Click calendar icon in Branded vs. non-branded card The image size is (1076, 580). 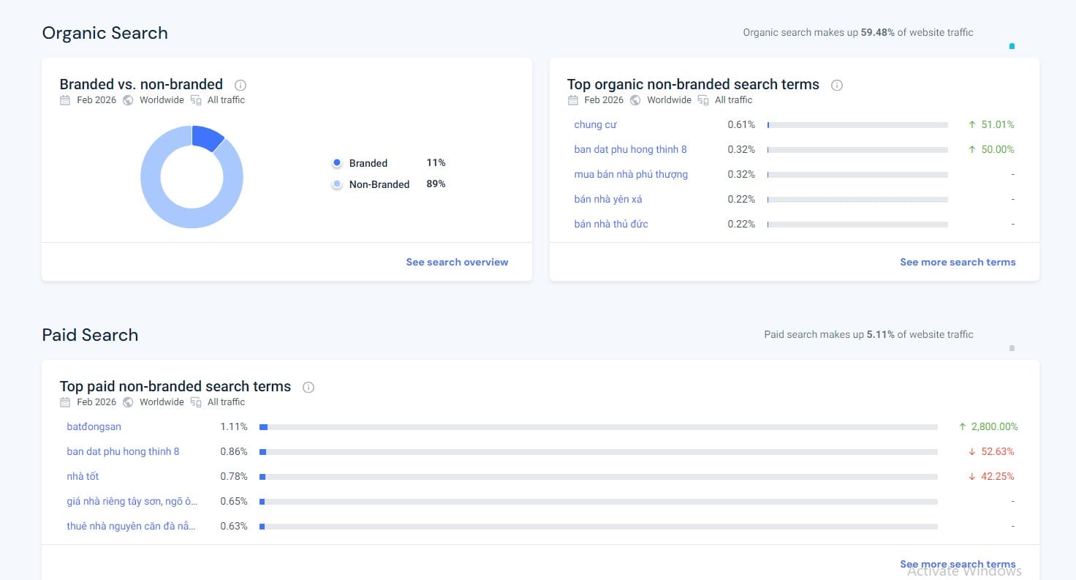[65, 100]
